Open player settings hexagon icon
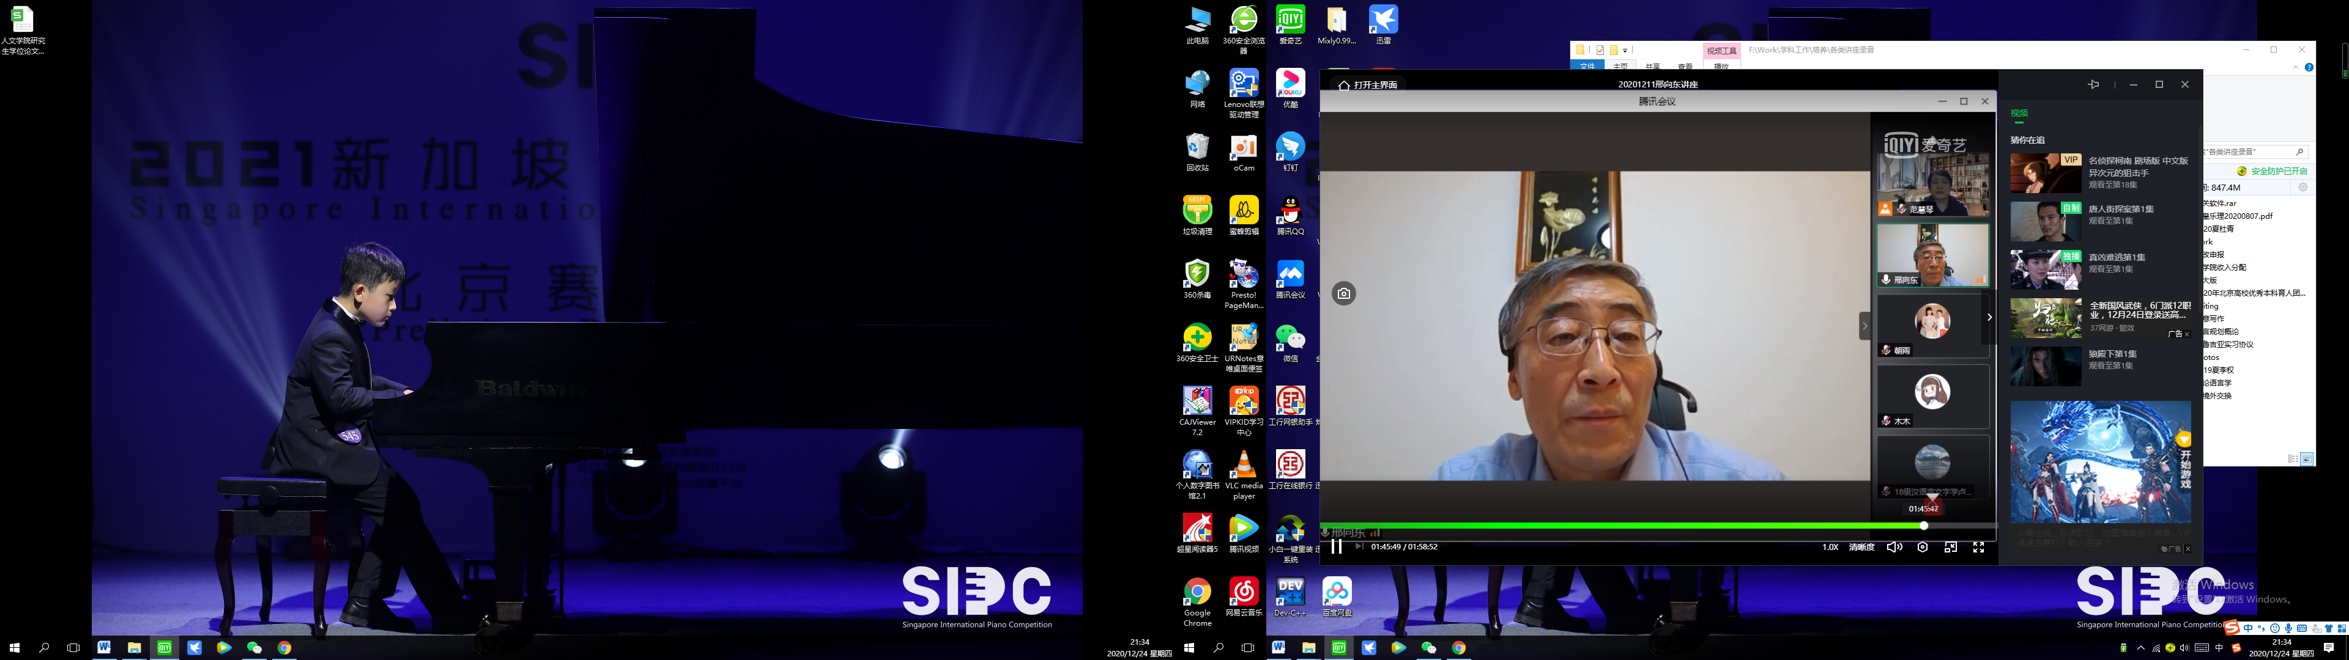This screenshot has height=660, width=2349. (x=1922, y=547)
